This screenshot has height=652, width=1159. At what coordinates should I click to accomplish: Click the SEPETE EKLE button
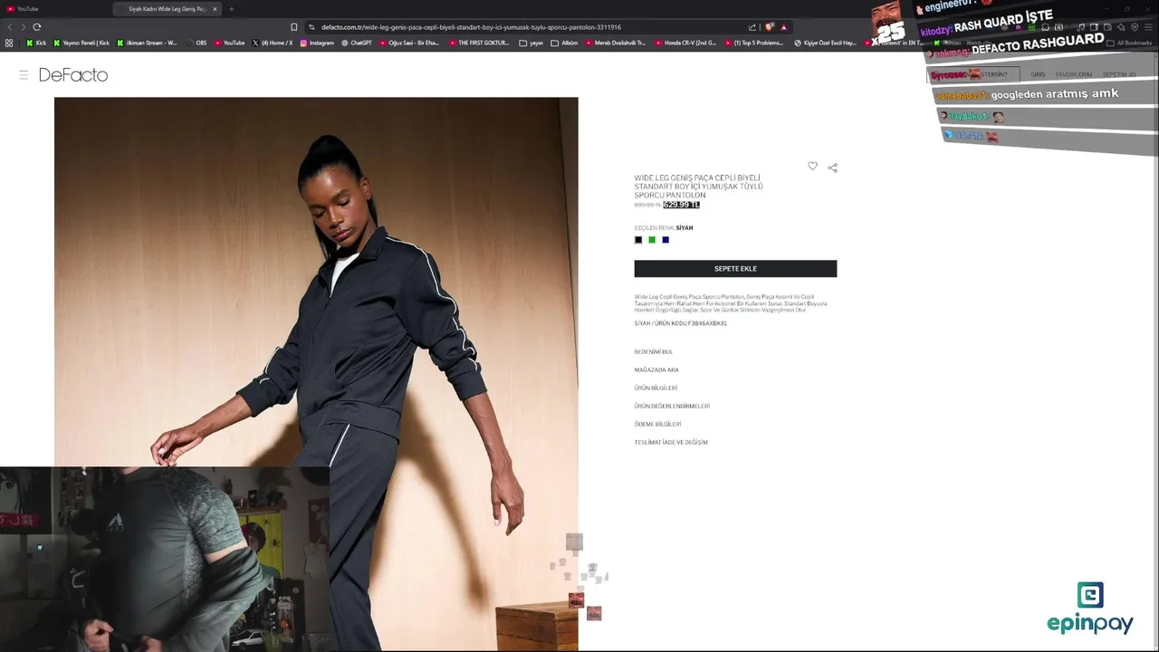pos(735,269)
